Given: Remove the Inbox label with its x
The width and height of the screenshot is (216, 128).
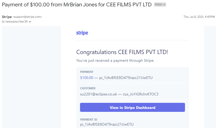Looking at the screenshot, I should pyautogui.click(x=164, y=5).
